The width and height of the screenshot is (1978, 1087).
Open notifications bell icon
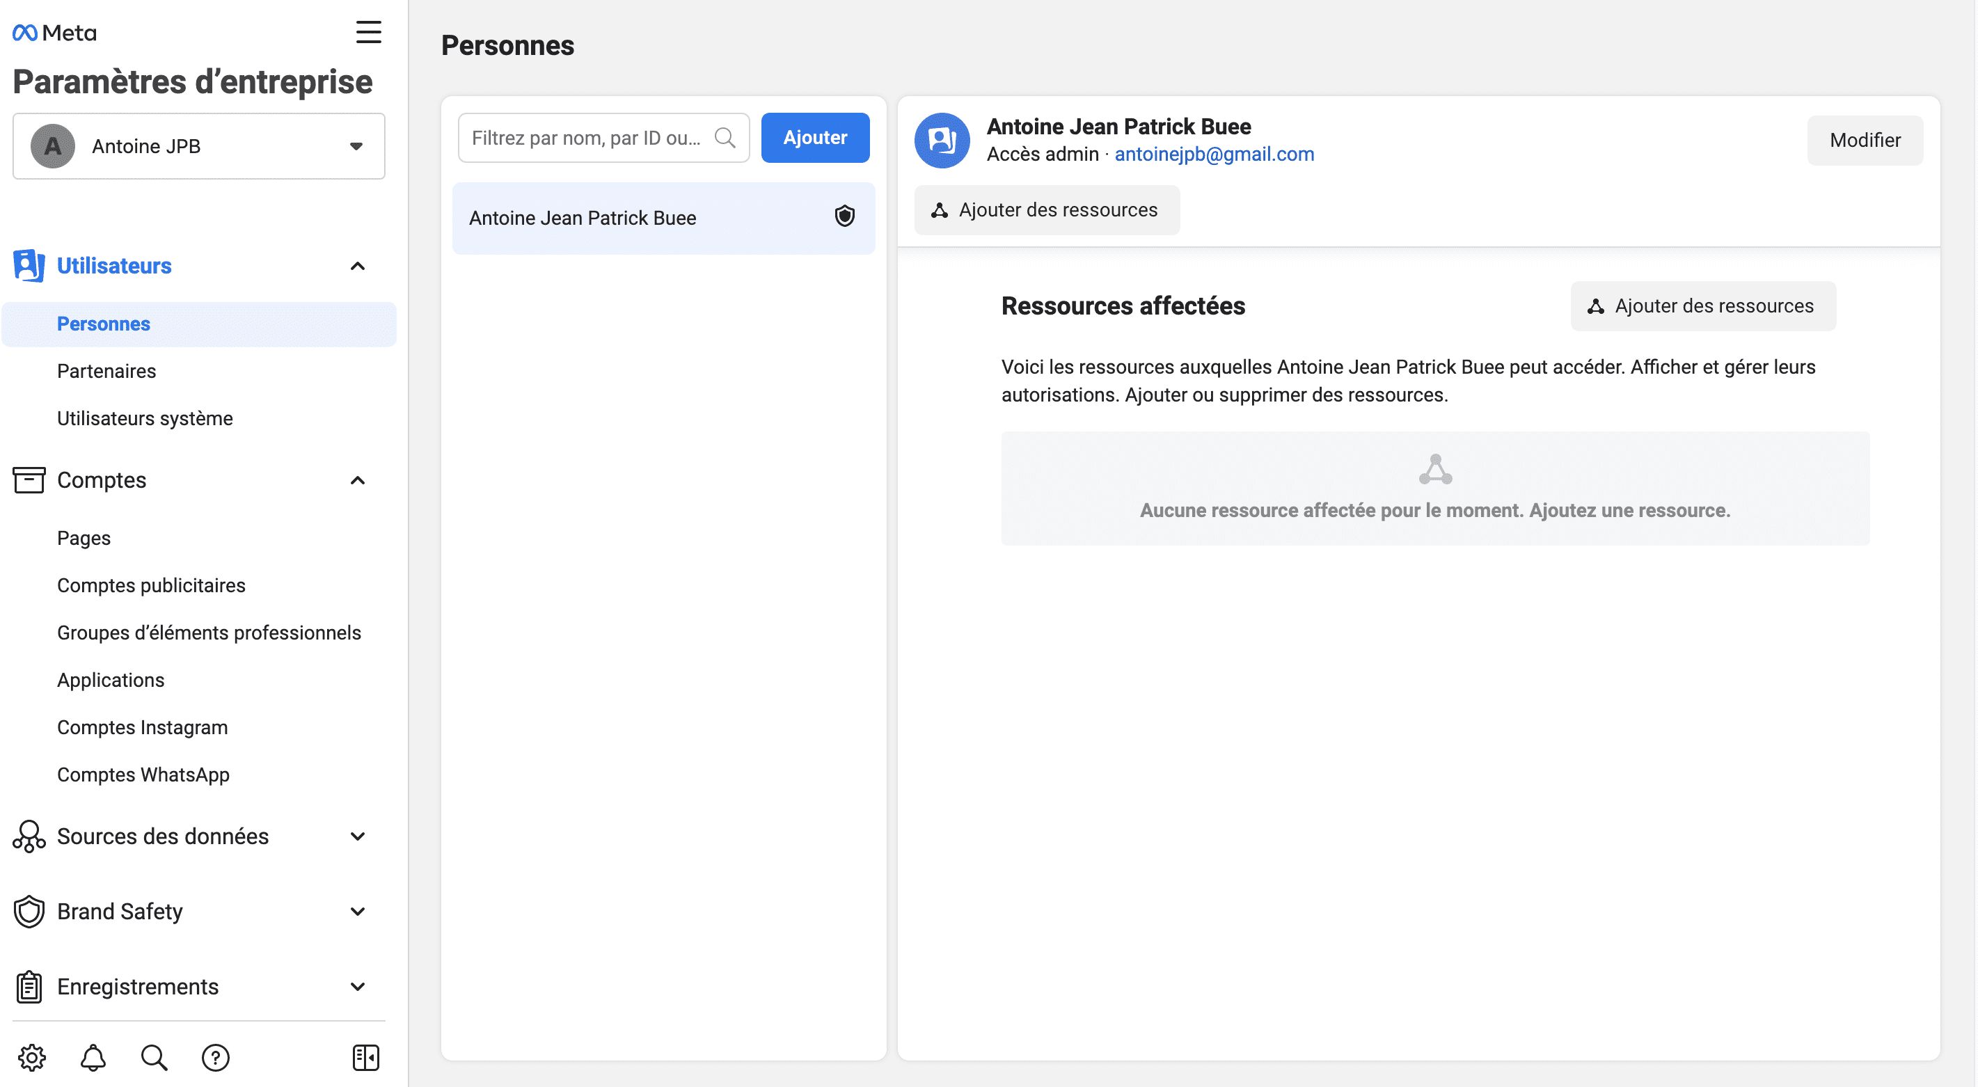coord(93,1057)
